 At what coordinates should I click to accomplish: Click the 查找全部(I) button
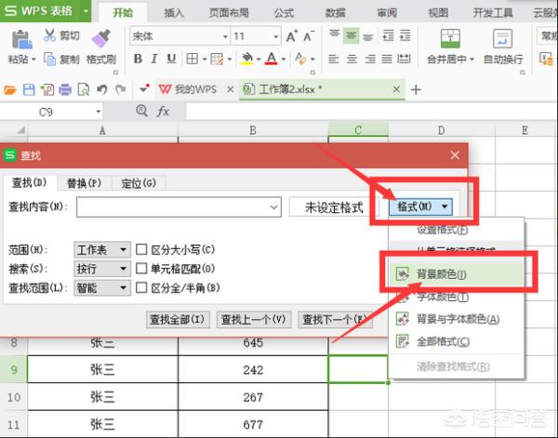coord(179,320)
